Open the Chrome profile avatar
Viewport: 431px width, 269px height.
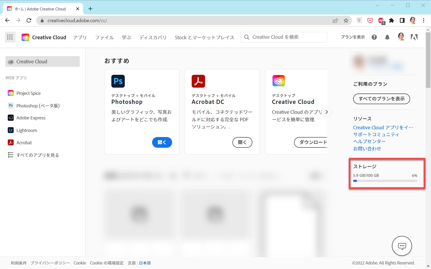pos(413,21)
